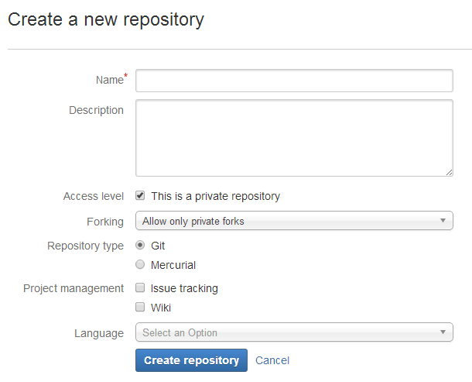The height and width of the screenshot is (382, 472).
Task: Click the 'Language' field label
Action: (x=98, y=333)
